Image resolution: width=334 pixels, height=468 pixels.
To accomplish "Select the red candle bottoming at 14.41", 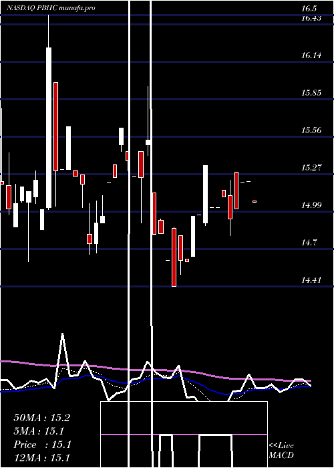I will [174, 257].
